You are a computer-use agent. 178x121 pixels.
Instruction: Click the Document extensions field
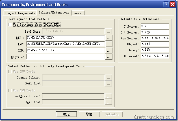pyautogui.click(x=155, y=56)
